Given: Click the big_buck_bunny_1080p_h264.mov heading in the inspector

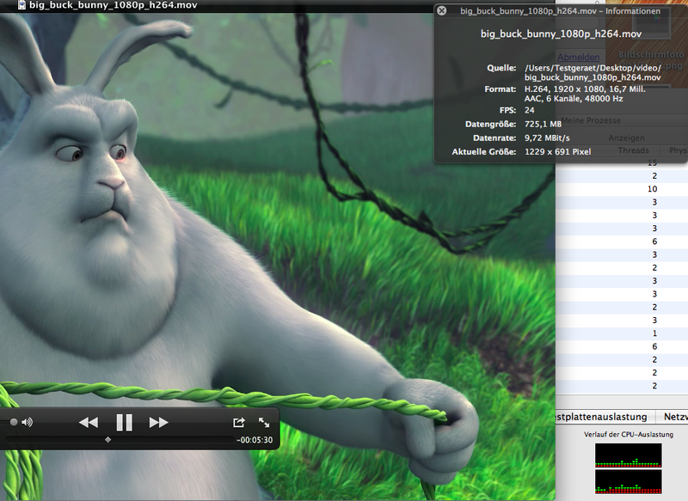Looking at the screenshot, I should 562,34.
